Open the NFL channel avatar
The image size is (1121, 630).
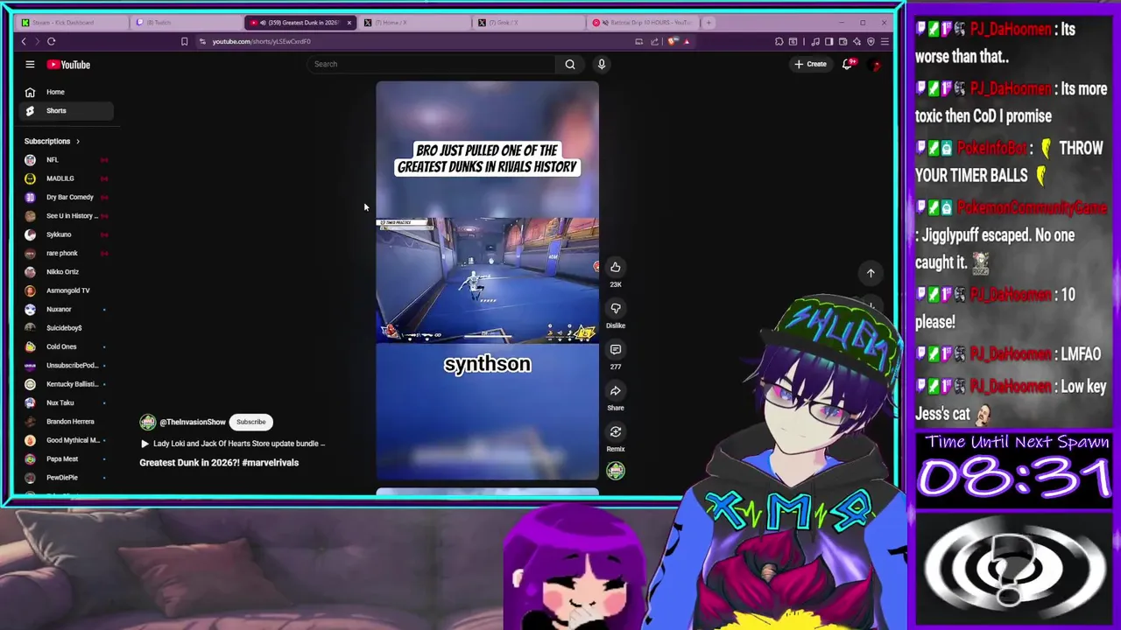30,160
